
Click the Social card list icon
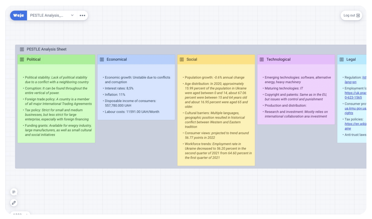click(x=182, y=59)
